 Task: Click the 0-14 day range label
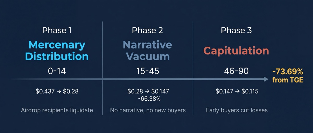click(x=57, y=71)
